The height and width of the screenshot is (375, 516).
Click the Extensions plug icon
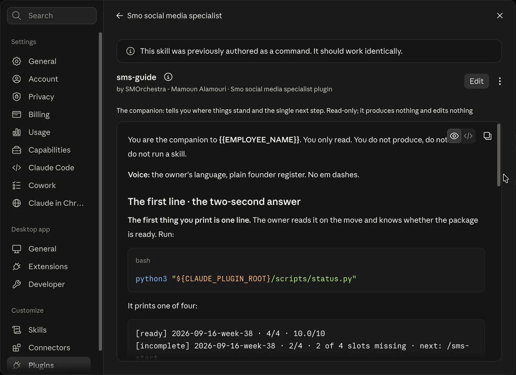[x=16, y=267]
